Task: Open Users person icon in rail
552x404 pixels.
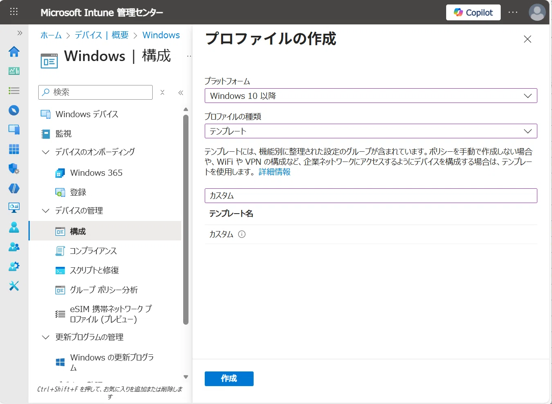Action: [14, 227]
